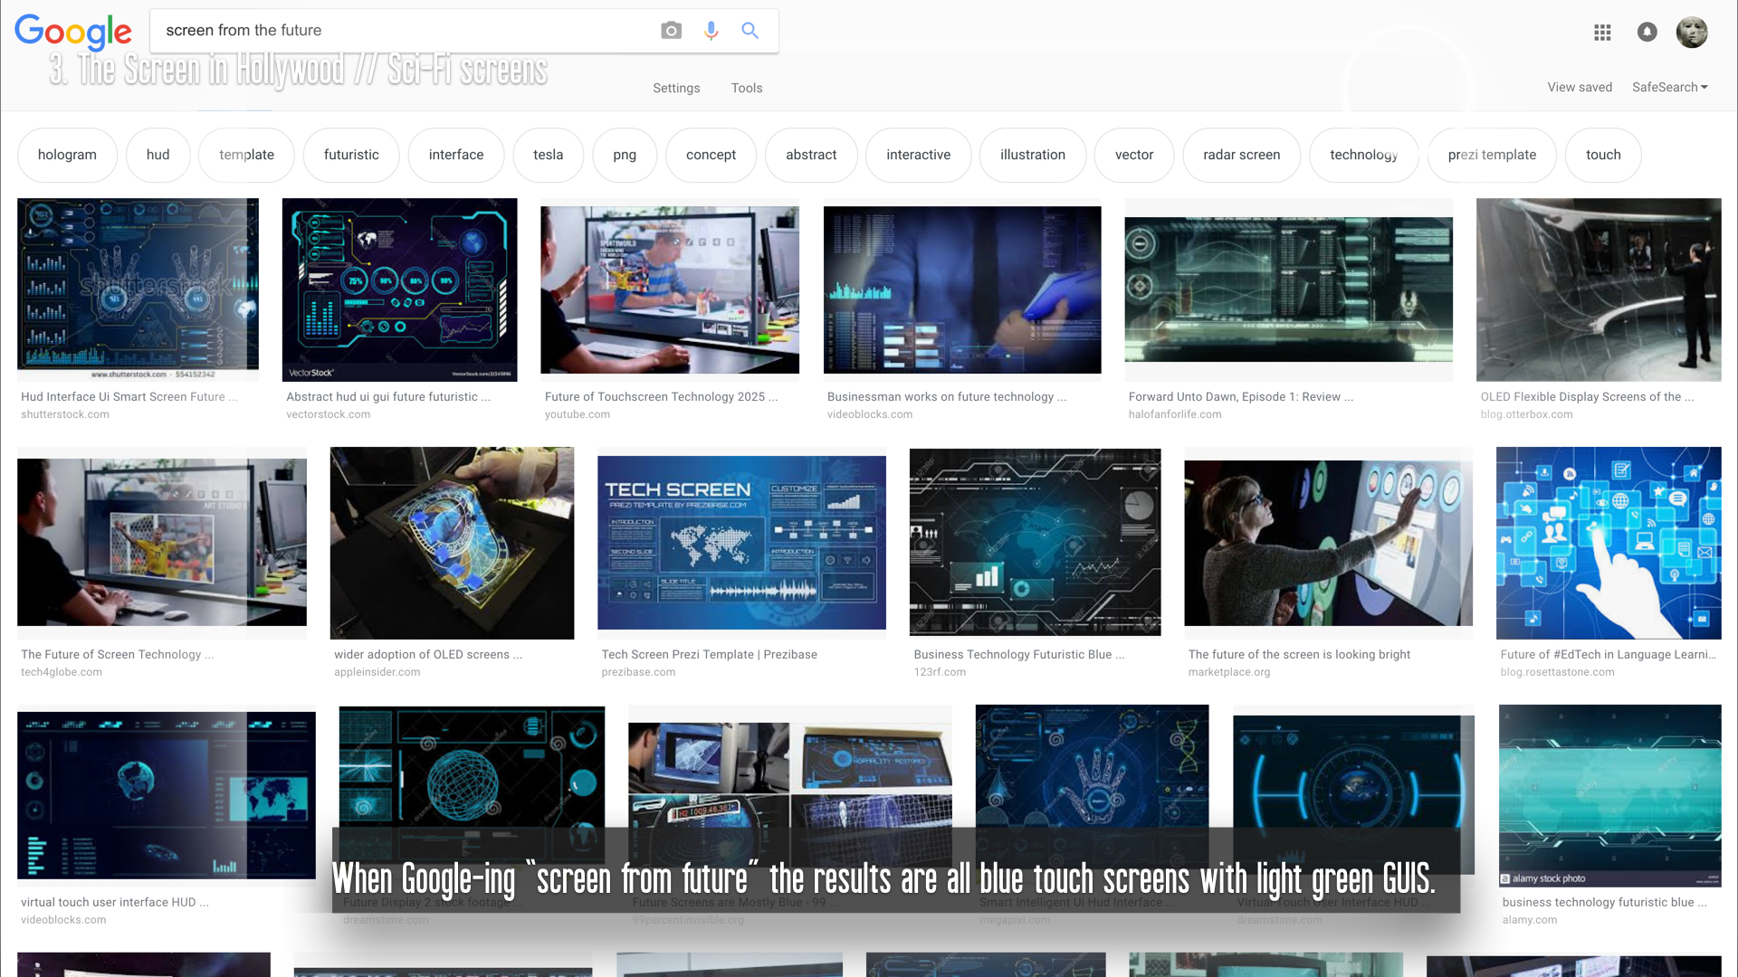
Task: Click the blue magnifier search icon
Action: (750, 31)
